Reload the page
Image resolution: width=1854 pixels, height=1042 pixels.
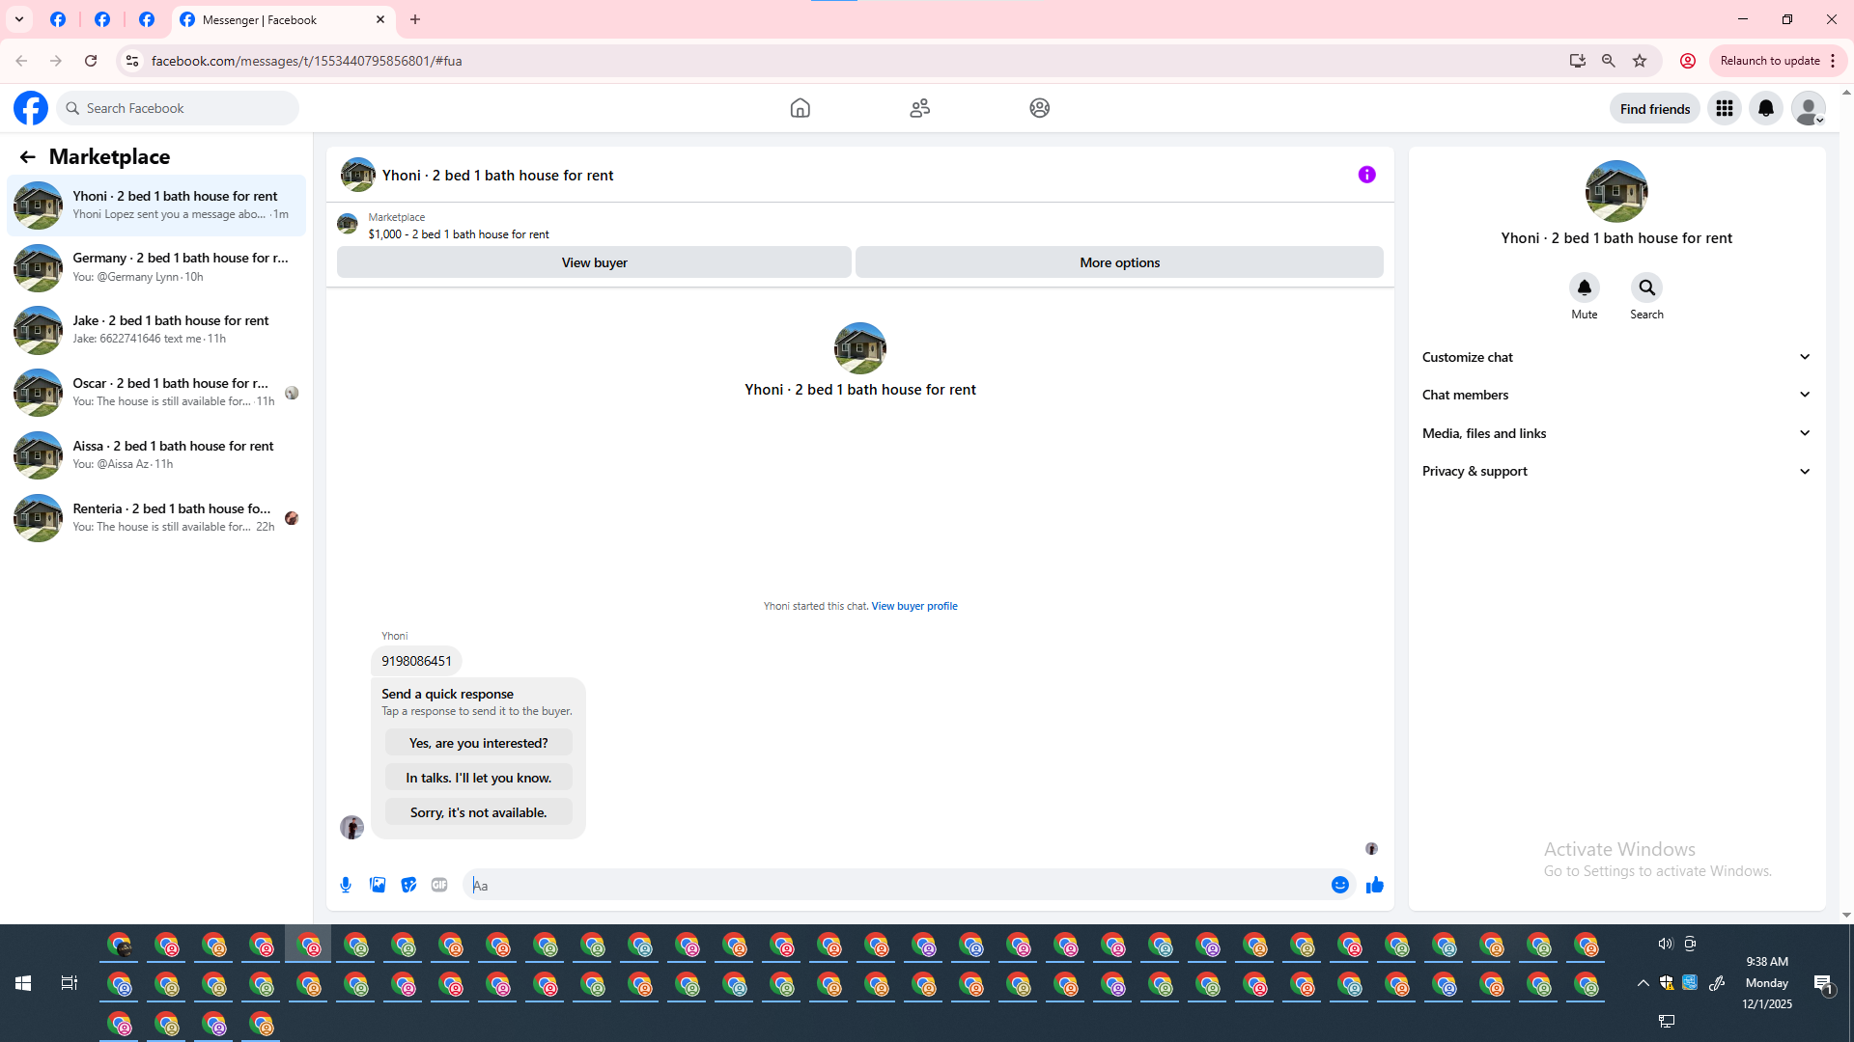click(x=91, y=61)
